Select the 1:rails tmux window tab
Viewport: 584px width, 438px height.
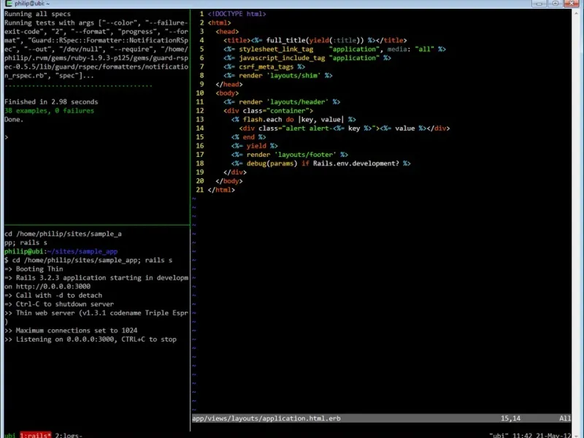(x=35, y=435)
